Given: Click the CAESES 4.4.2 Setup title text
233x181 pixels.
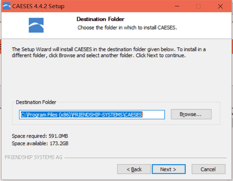Looking at the screenshot, I should (38, 6).
